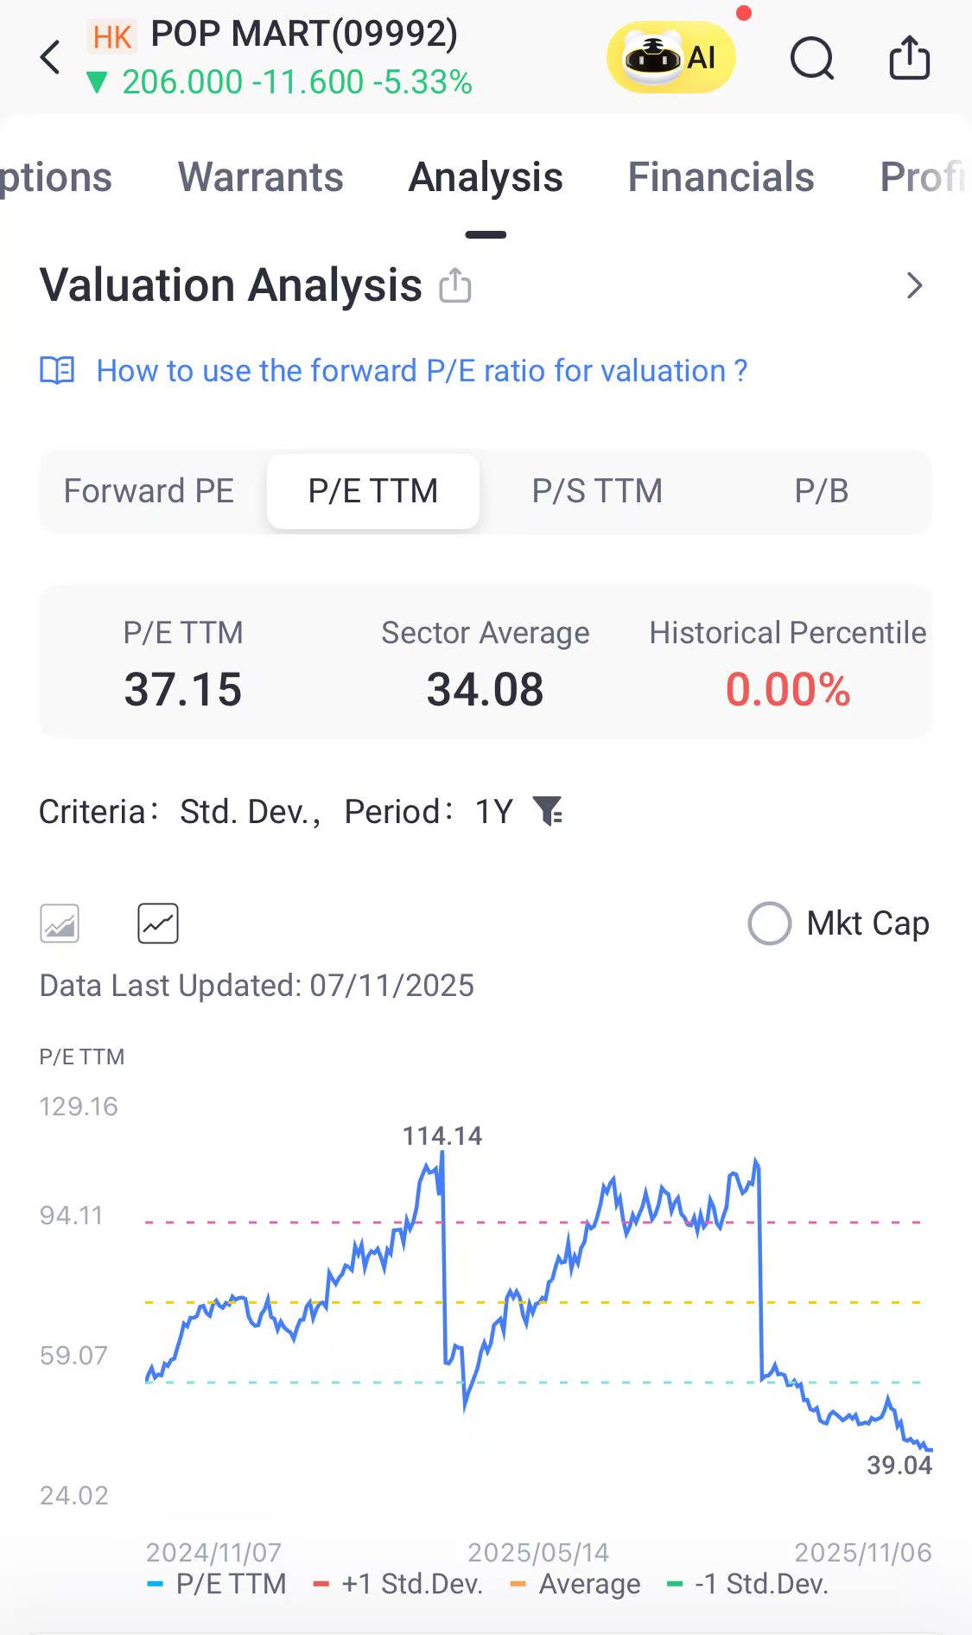Viewport: 972px width, 1635px height.
Task: Open forward P/E ratio valuation guide link
Action: tap(422, 371)
